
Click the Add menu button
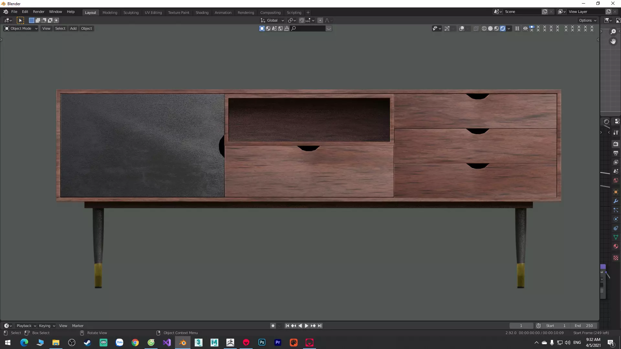pos(73,28)
